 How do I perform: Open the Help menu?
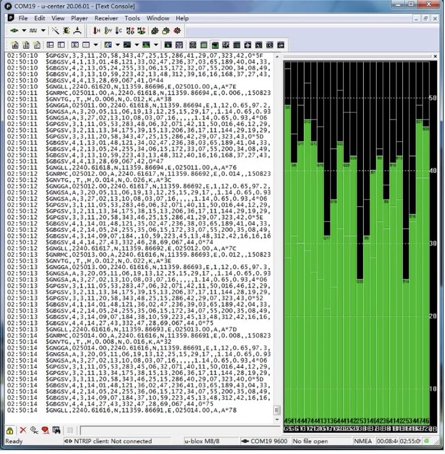pos(182,18)
